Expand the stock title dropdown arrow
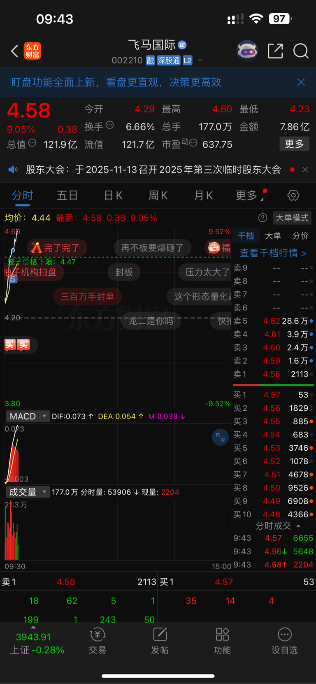 click(x=200, y=60)
